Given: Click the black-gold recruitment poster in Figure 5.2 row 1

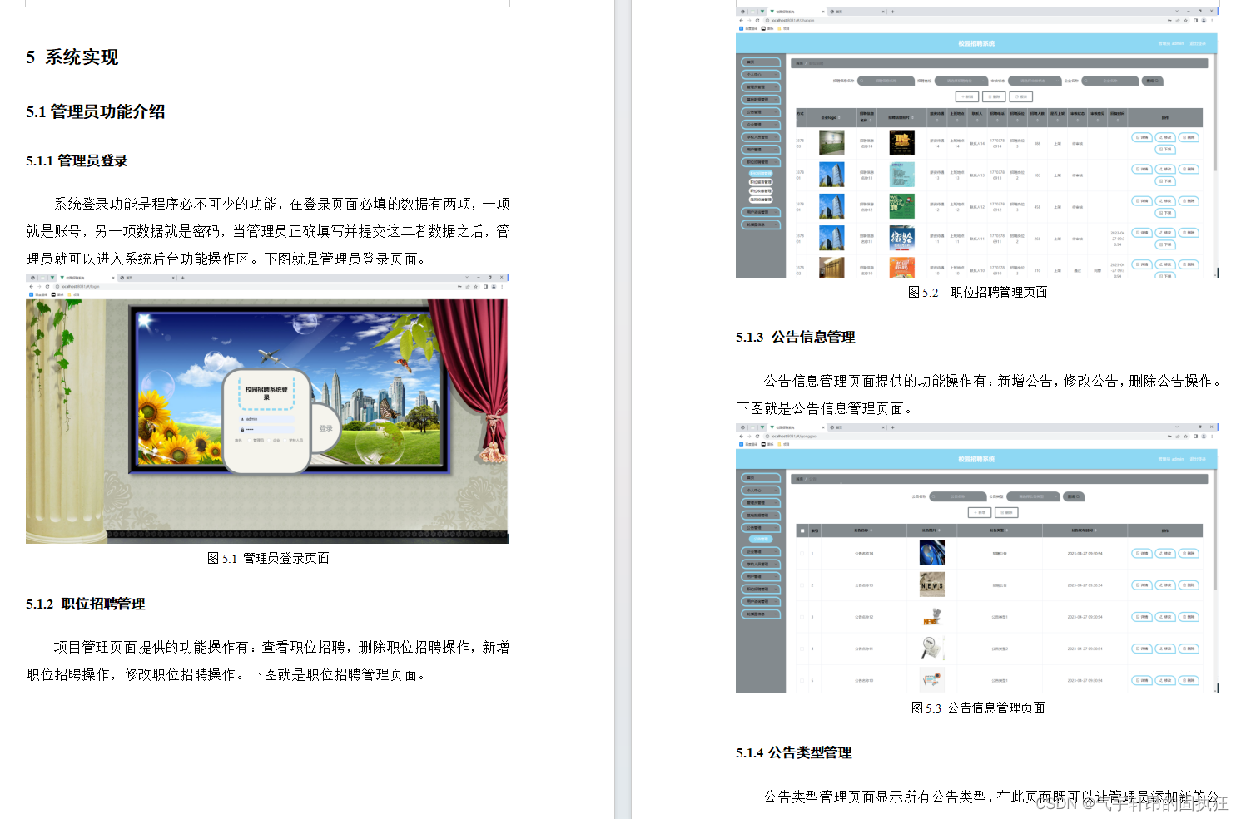Looking at the screenshot, I should click(901, 143).
